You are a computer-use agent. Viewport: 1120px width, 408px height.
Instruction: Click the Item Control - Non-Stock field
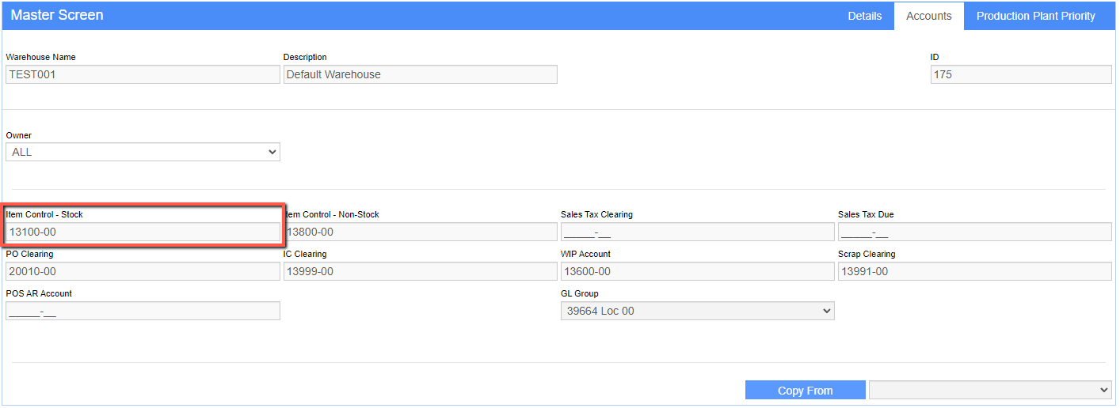click(x=420, y=232)
